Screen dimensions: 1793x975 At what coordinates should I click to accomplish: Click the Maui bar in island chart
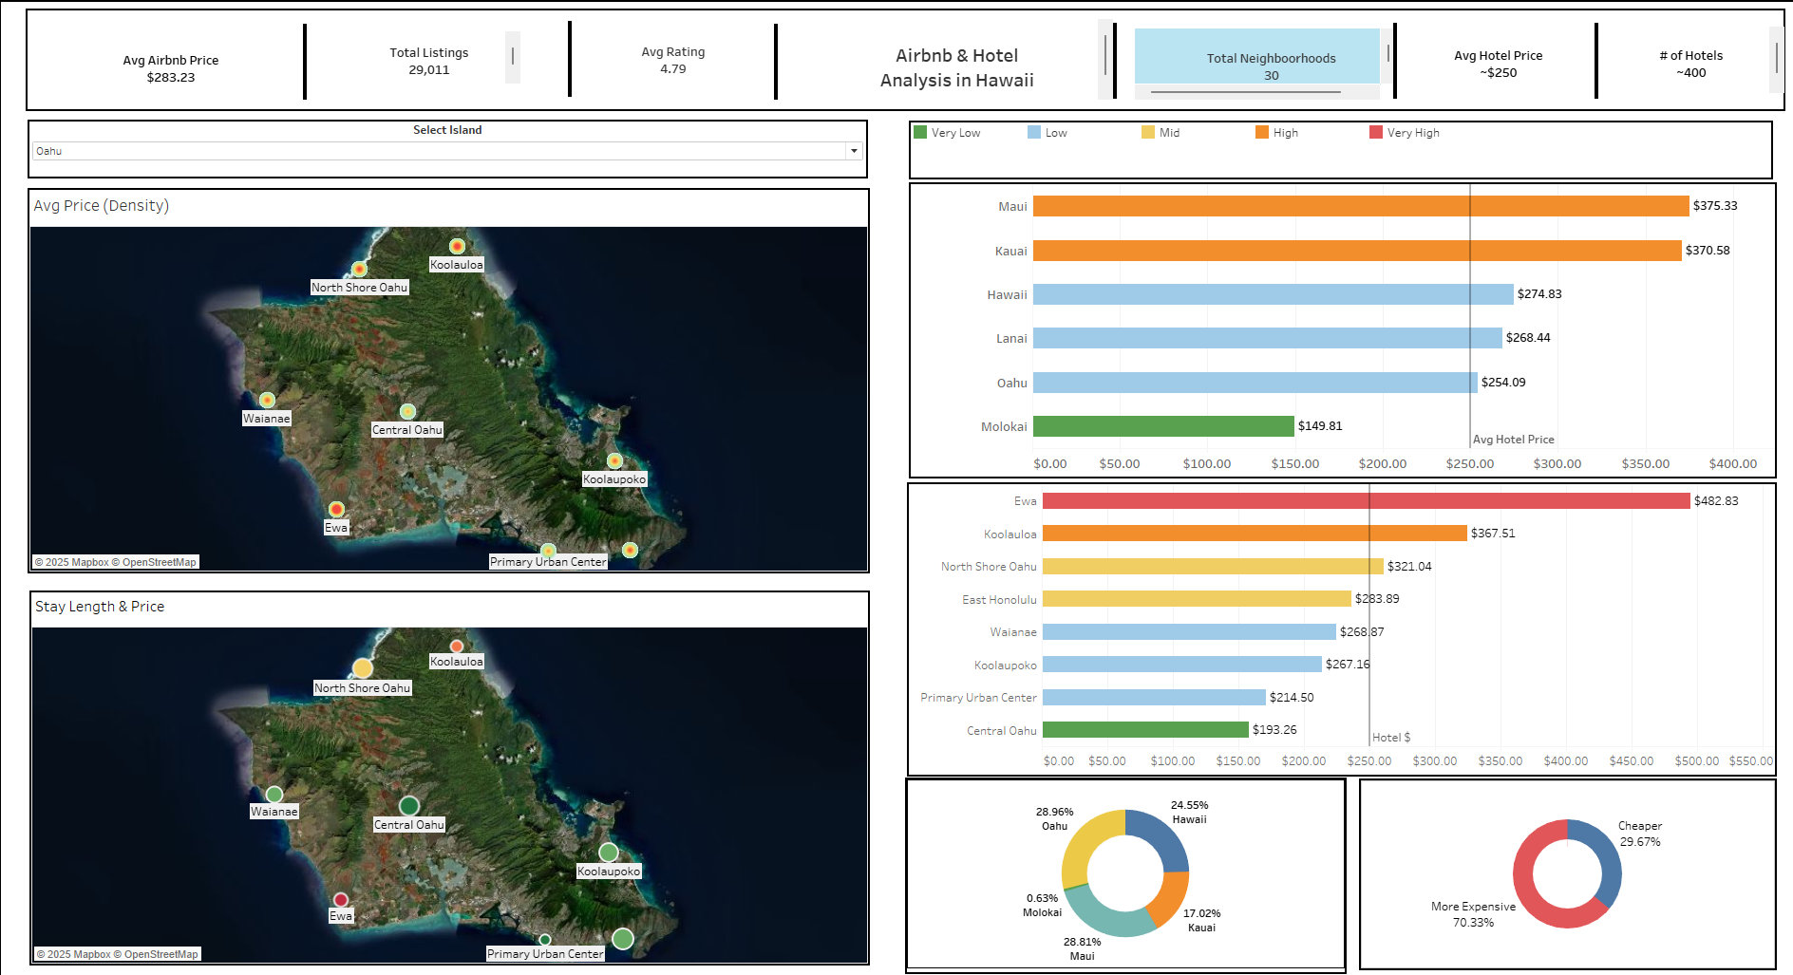click(1361, 206)
